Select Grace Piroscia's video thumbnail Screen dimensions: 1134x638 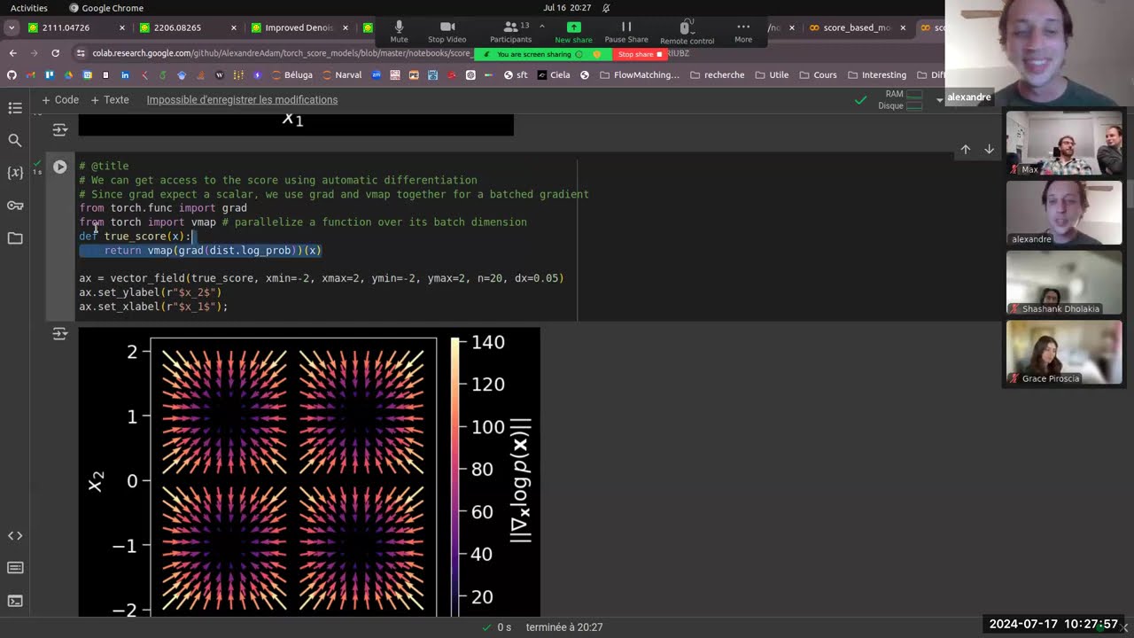(x=1063, y=353)
